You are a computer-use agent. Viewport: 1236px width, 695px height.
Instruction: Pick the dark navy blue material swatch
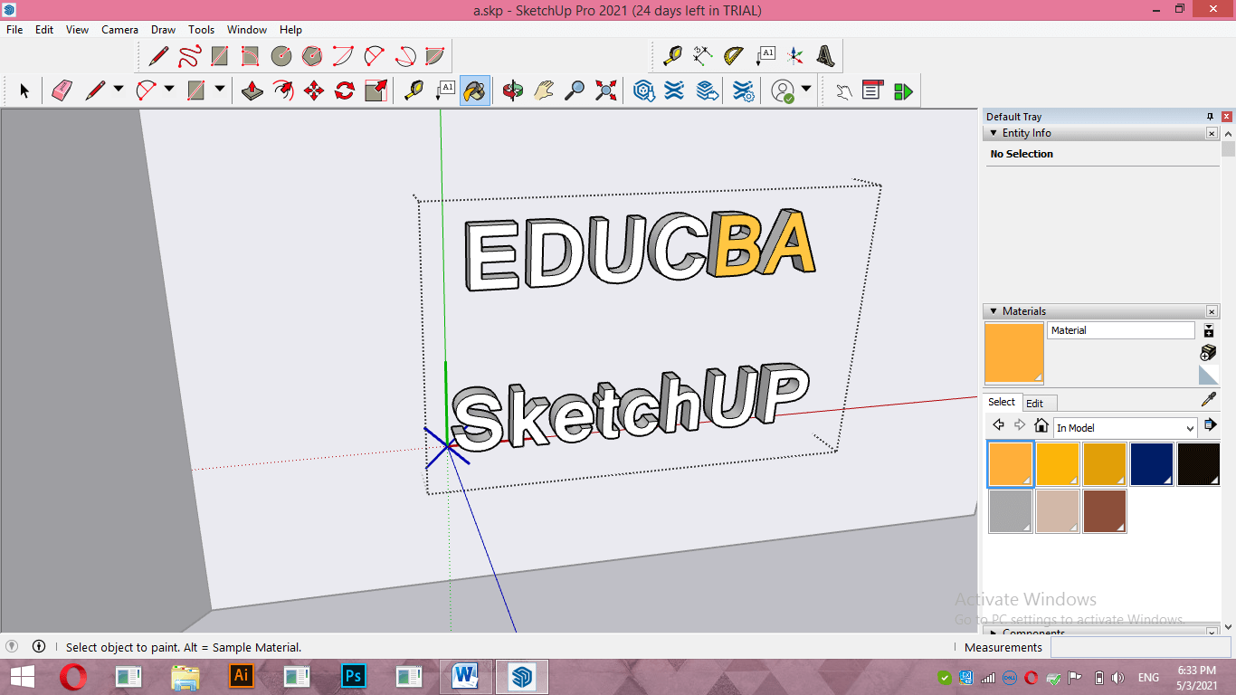[x=1152, y=464]
